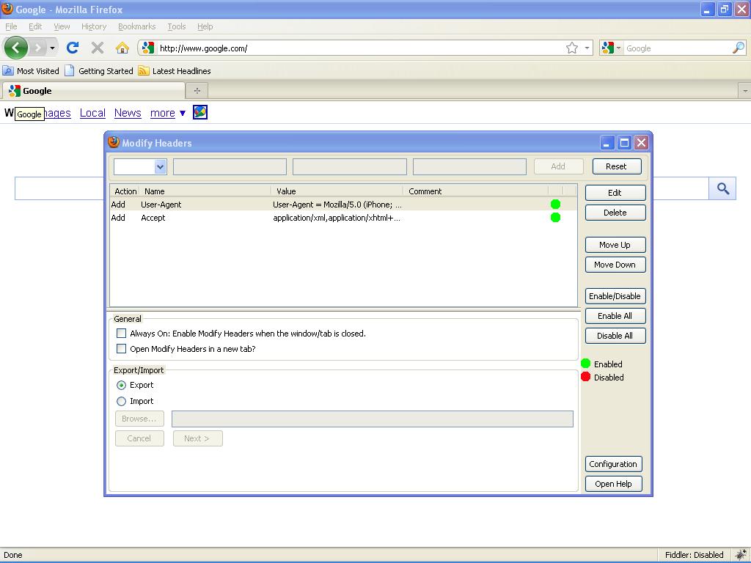The image size is (751, 563).
Task: Open the action type dropdown in Modify Headers
Action: 140,167
